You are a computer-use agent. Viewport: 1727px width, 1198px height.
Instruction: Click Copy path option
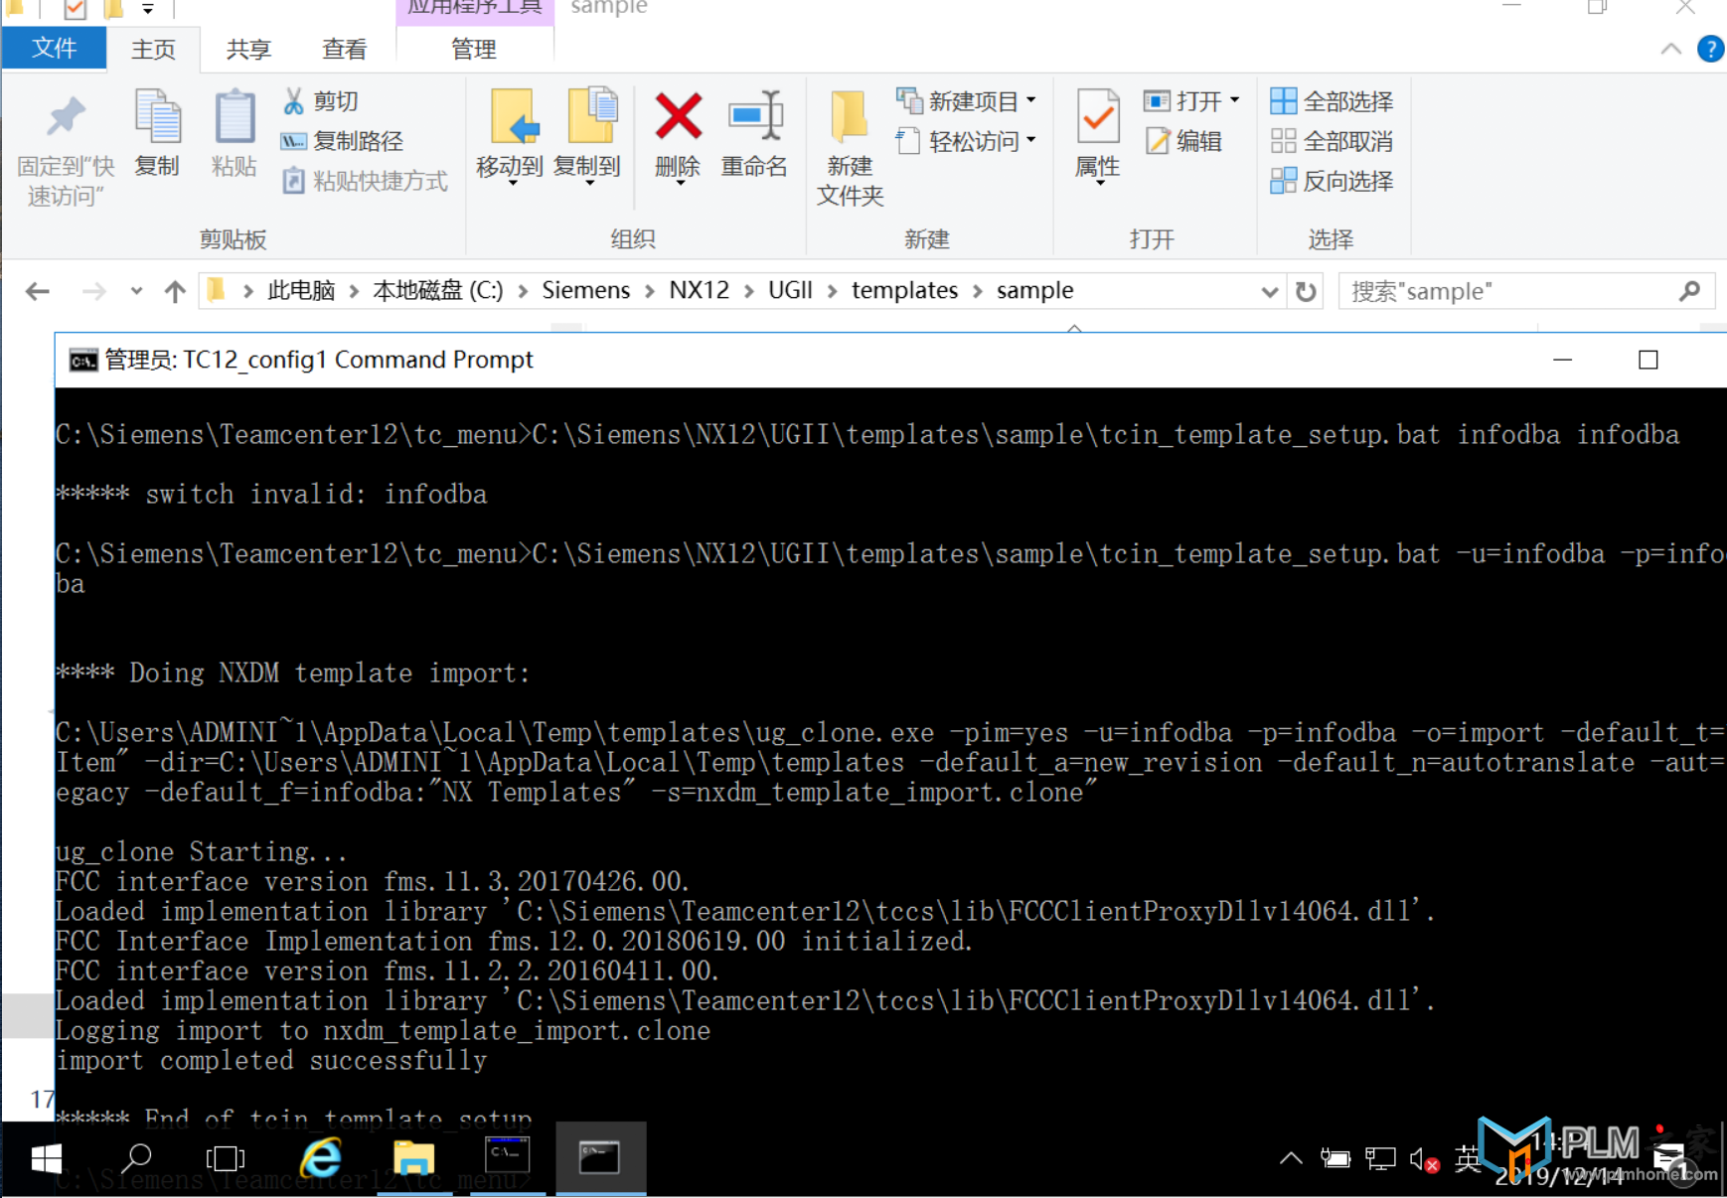tap(343, 141)
